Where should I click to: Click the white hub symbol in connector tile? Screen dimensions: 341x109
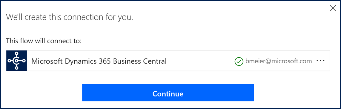16,61
